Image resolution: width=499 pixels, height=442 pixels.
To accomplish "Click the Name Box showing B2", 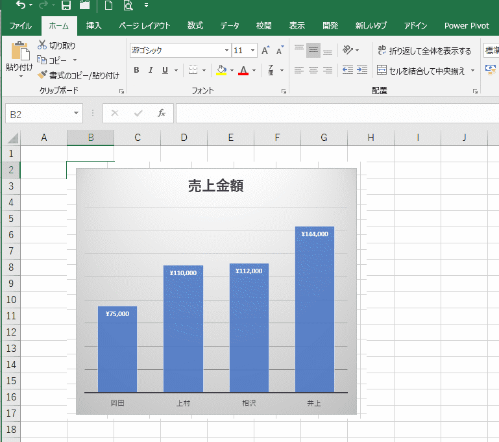I will tap(39, 114).
